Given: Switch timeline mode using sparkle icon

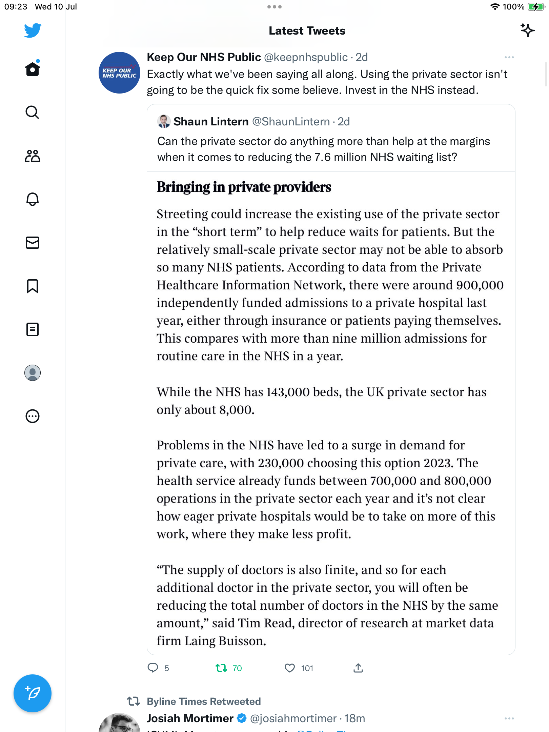Looking at the screenshot, I should coord(527,30).
